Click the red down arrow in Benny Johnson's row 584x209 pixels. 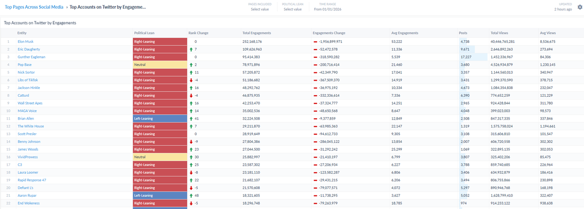pos(191,142)
